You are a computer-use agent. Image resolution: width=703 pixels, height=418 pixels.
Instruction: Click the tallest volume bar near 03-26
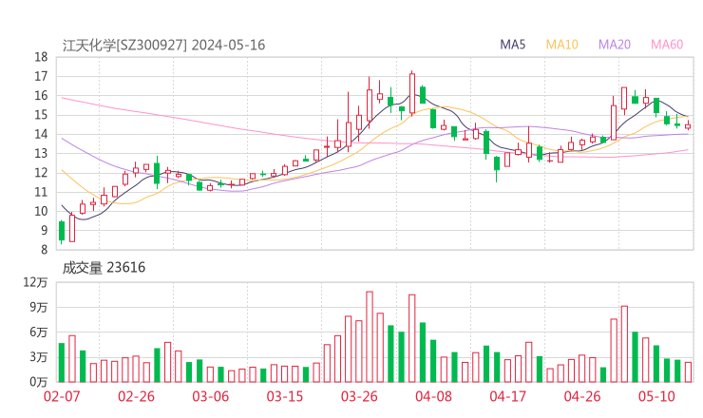click(x=370, y=337)
